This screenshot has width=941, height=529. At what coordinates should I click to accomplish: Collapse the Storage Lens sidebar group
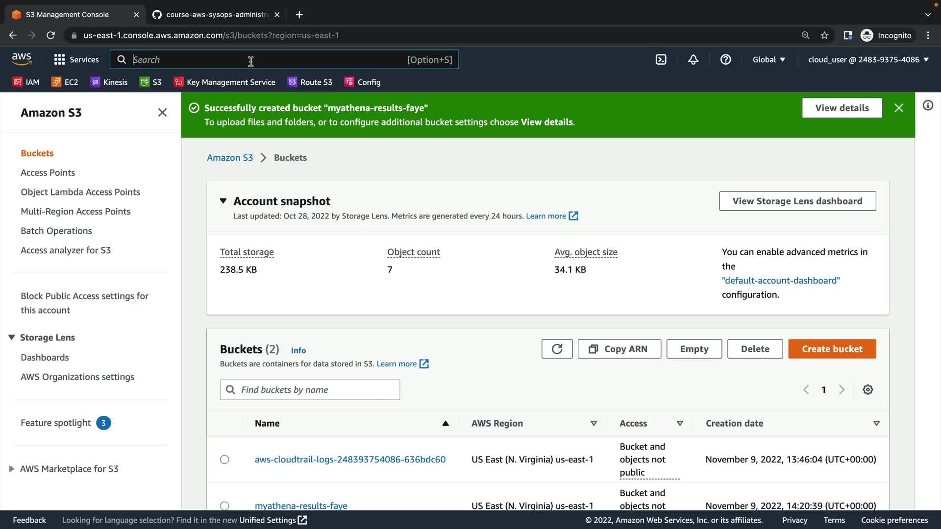coord(12,337)
